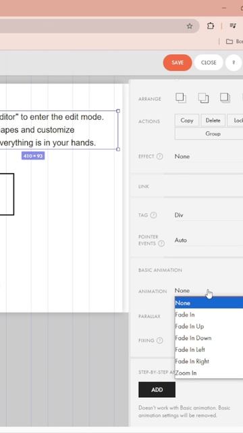Screen dimensions: 243x433
Task: Select None in animation list
Action: click(x=209, y=303)
